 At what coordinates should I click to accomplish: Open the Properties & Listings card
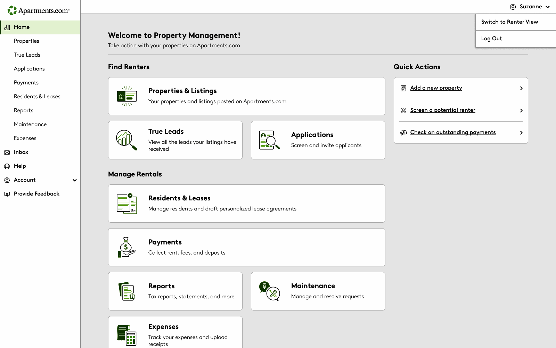click(246, 96)
